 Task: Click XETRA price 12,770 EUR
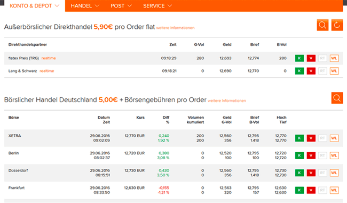point(135,136)
